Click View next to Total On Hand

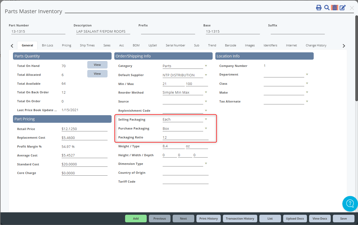coord(97,65)
